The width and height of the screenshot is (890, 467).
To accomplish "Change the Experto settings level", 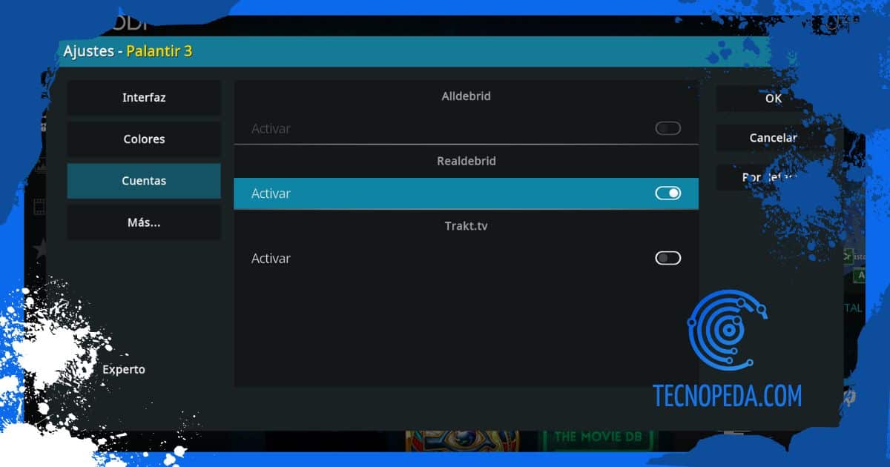I will (124, 369).
